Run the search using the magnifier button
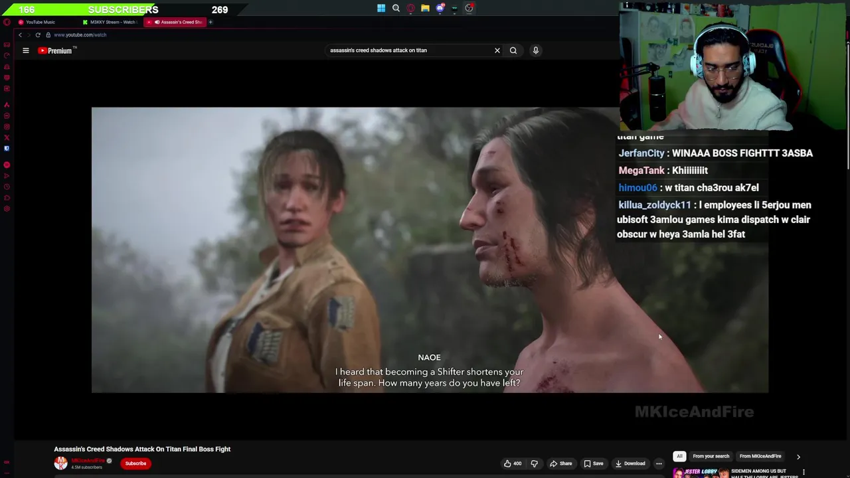 click(513, 50)
